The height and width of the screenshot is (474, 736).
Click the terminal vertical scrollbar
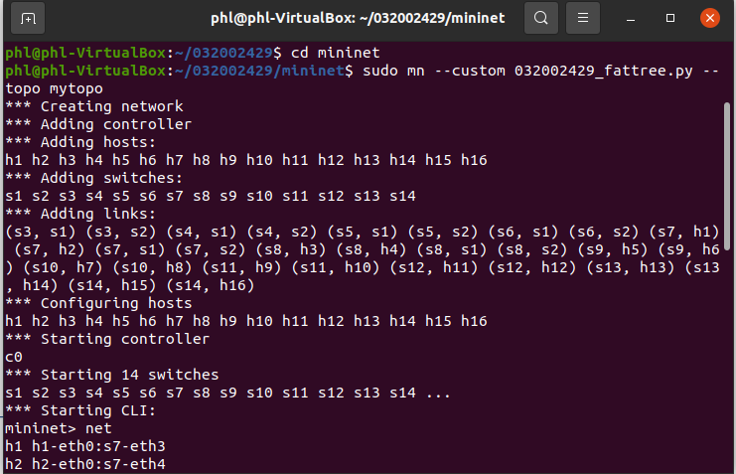pyautogui.click(x=727, y=177)
